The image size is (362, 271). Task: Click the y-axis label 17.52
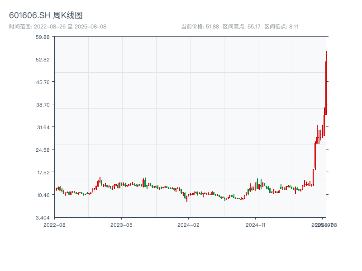(43, 173)
